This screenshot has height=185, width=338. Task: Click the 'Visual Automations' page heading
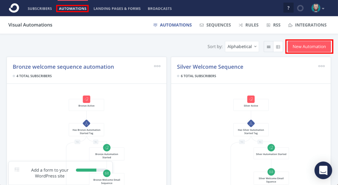[x=30, y=25]
